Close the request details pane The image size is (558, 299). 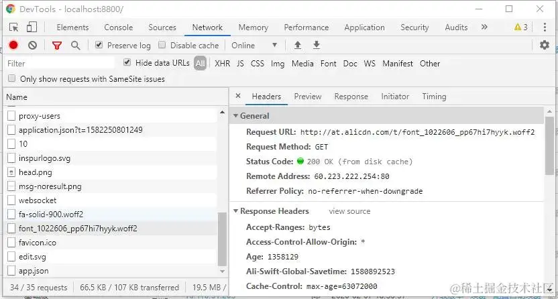click(x=238, y=96)
